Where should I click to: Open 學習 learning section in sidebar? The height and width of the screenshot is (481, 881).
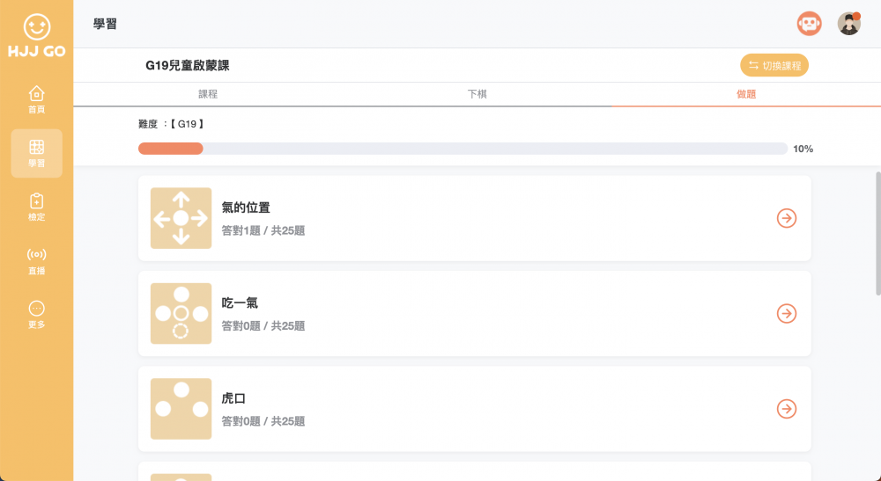pyautogui.click(x=36, y=153)
